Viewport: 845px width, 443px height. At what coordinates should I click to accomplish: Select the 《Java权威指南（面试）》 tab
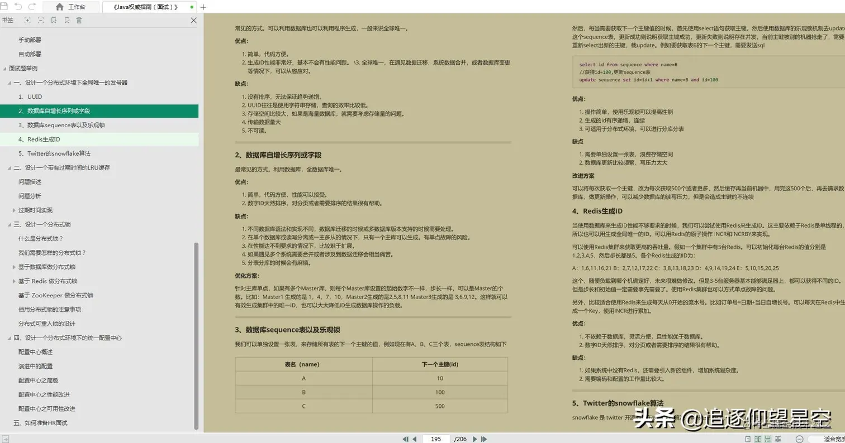pos(146,7)
